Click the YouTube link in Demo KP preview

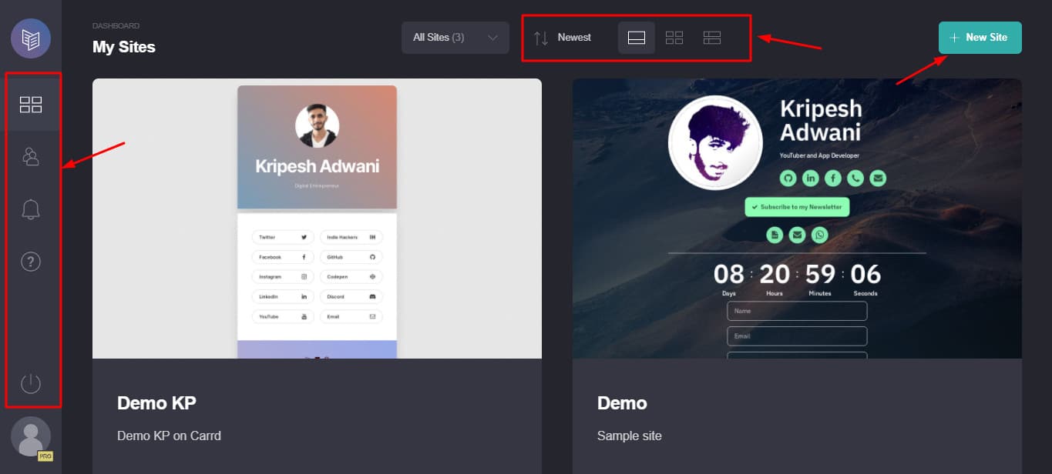(x=283, y=316)
